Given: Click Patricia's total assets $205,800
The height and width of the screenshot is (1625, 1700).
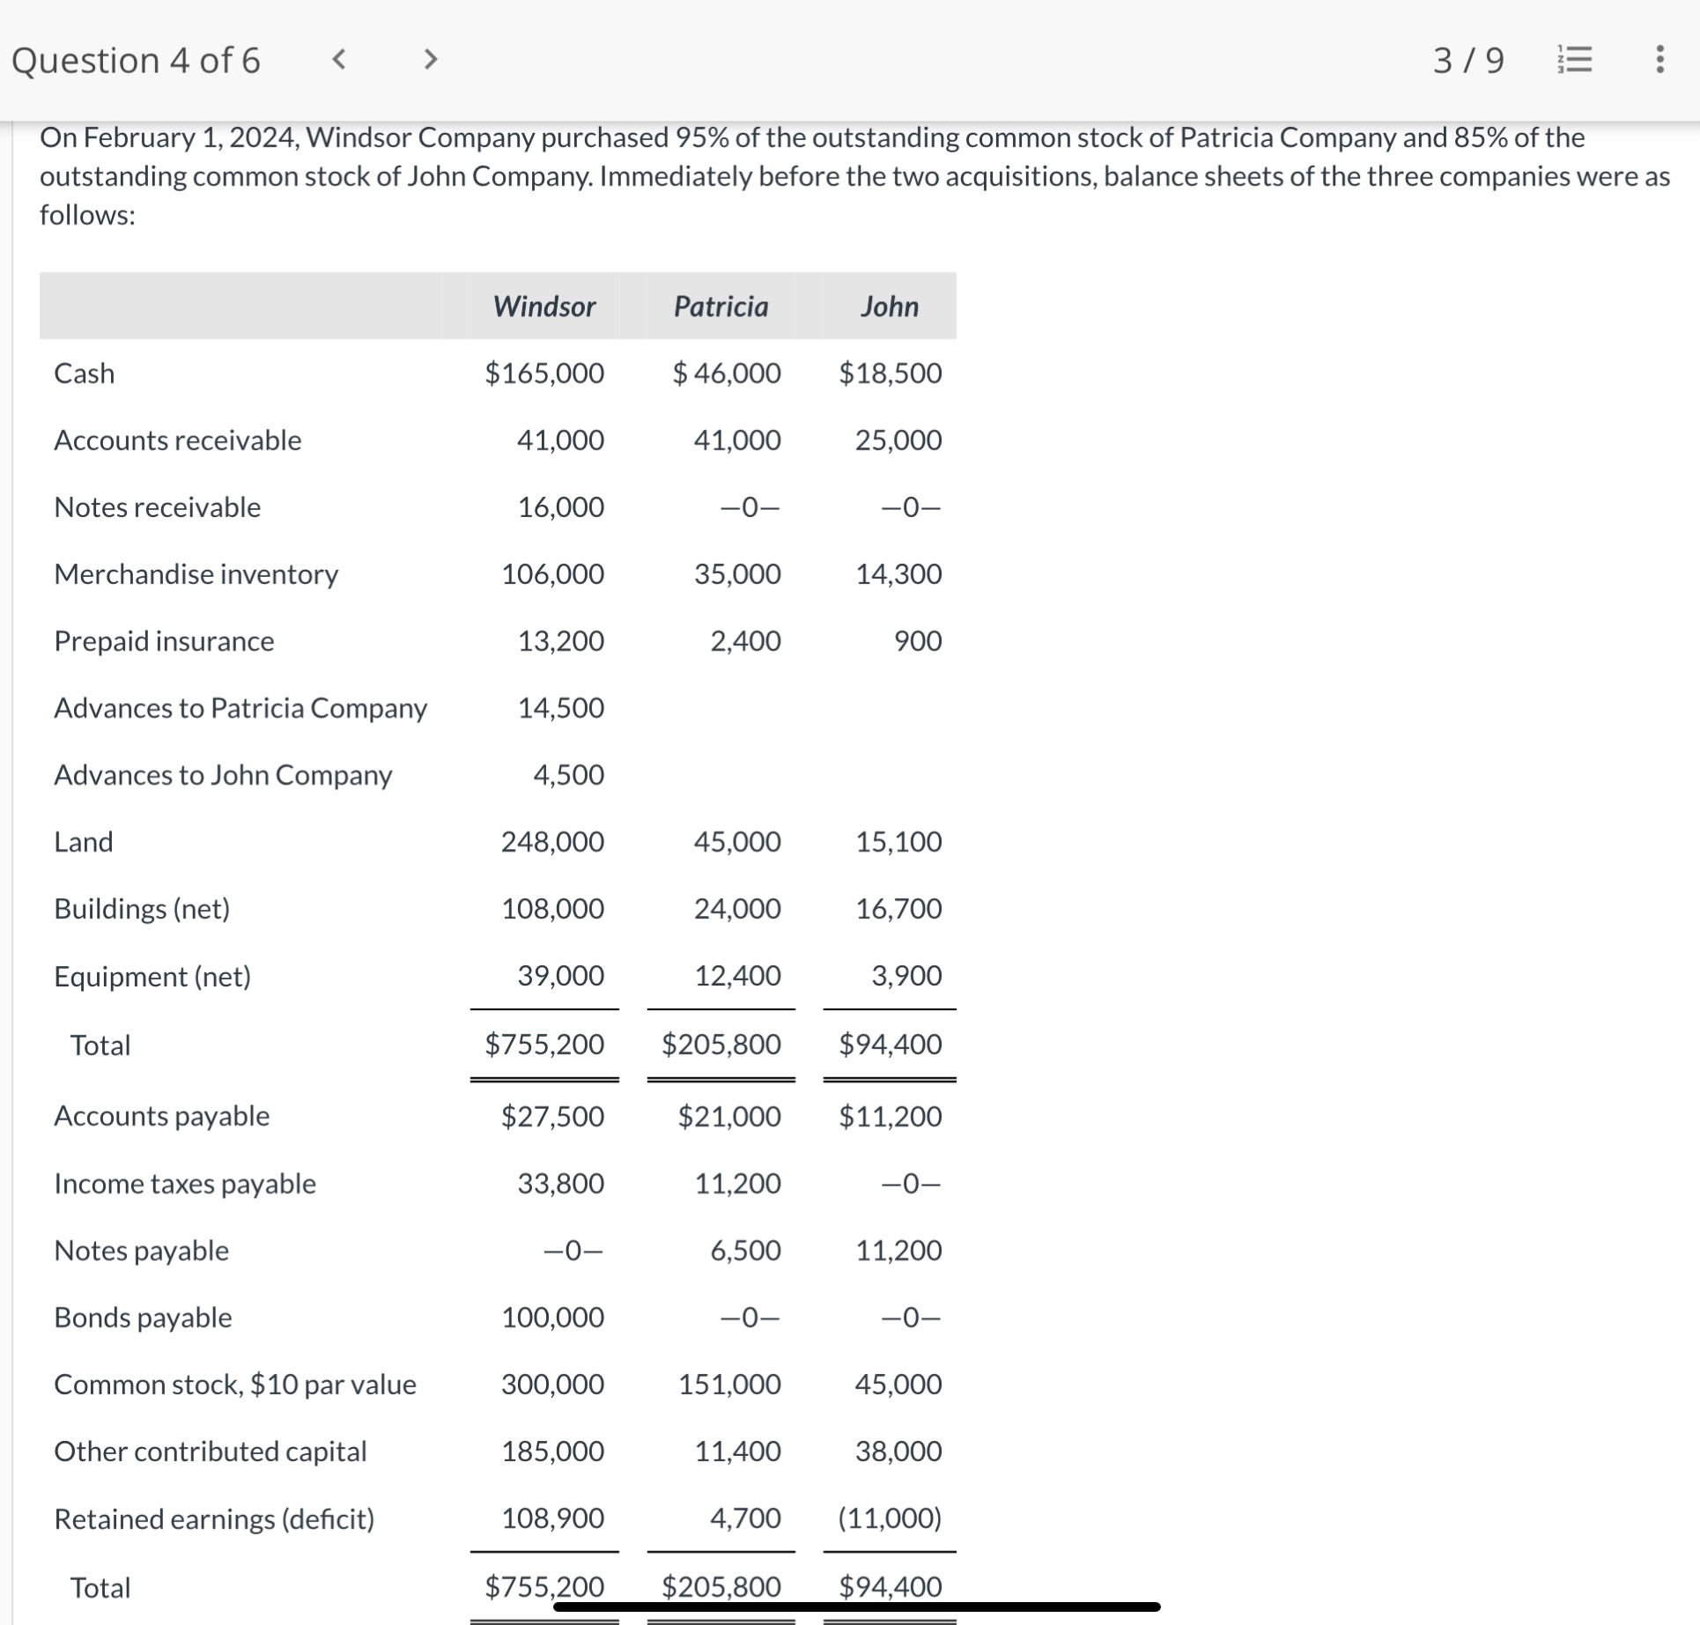Looking at the screenshot, I should click(x=721, y=1045).
